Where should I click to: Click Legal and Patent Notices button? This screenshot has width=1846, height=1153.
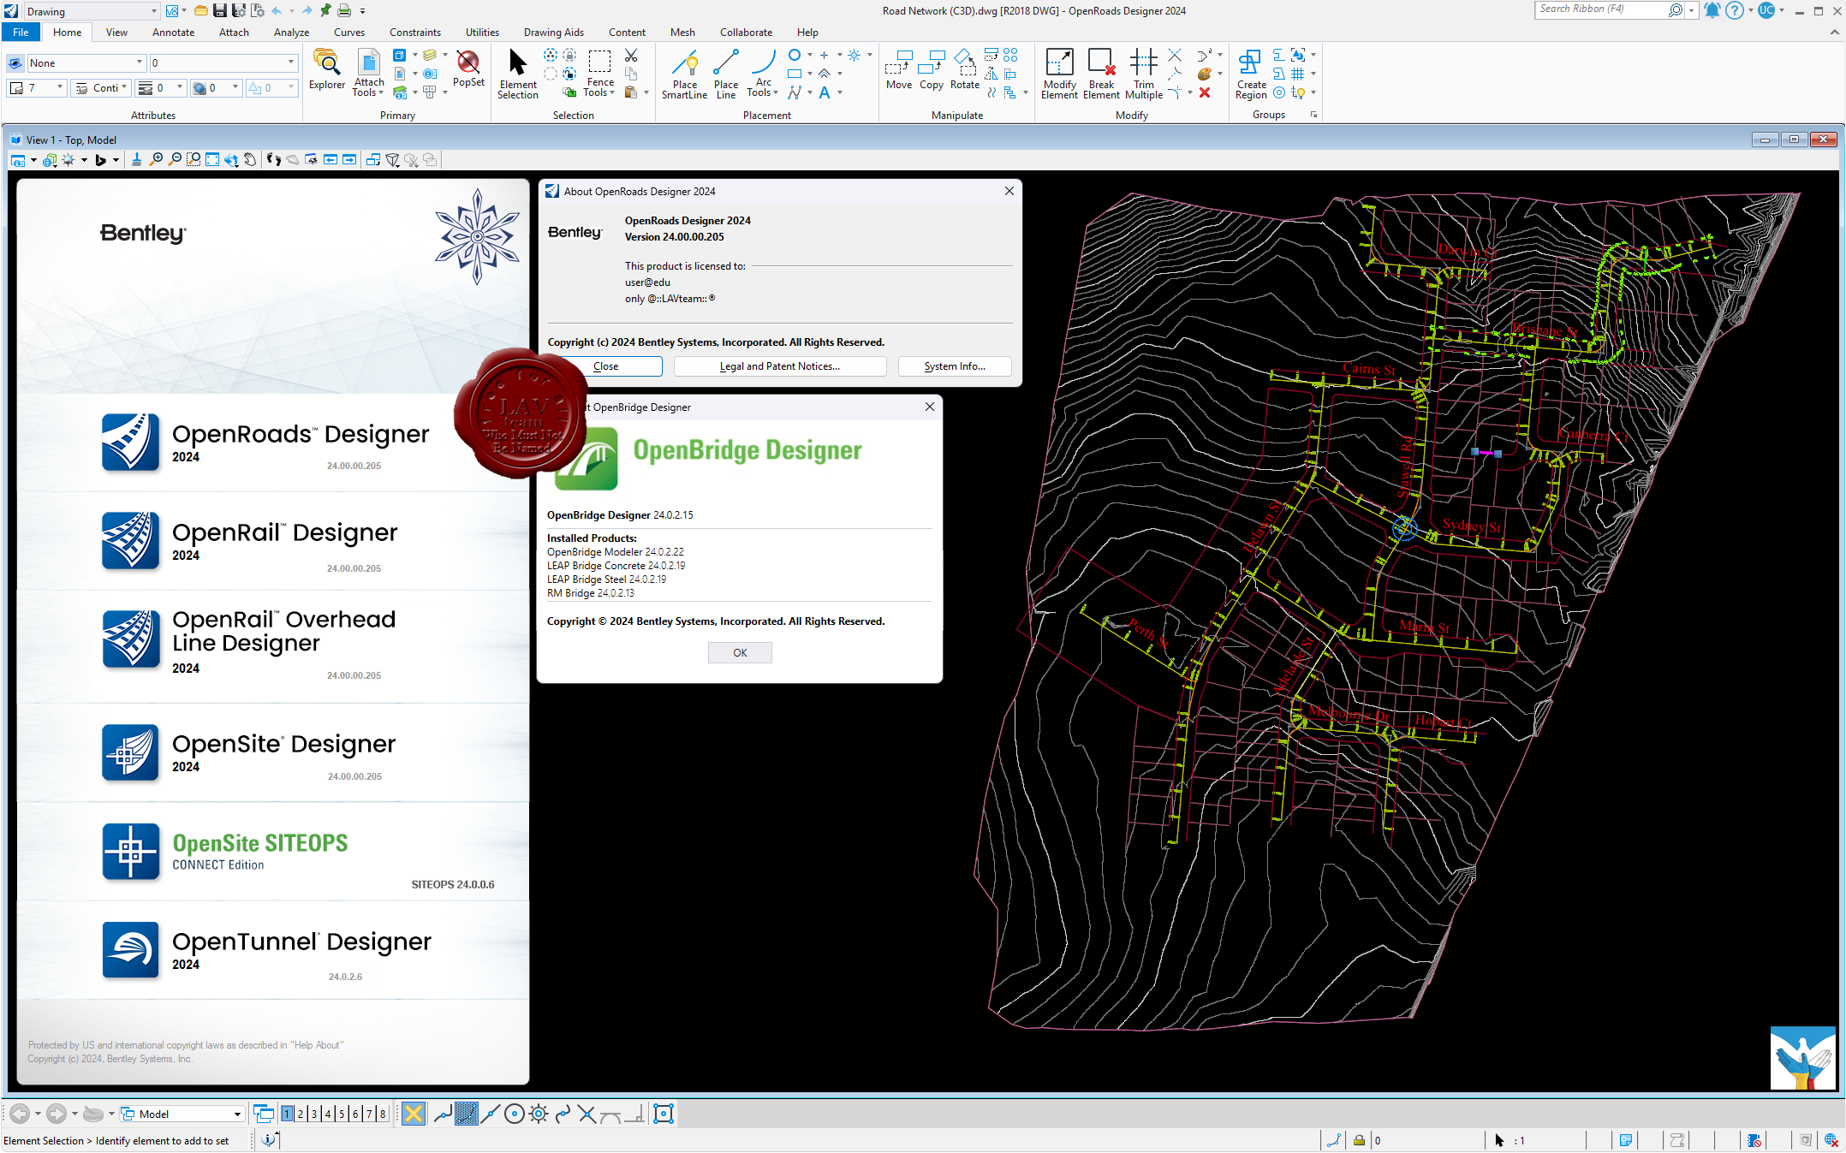[779, 366]
